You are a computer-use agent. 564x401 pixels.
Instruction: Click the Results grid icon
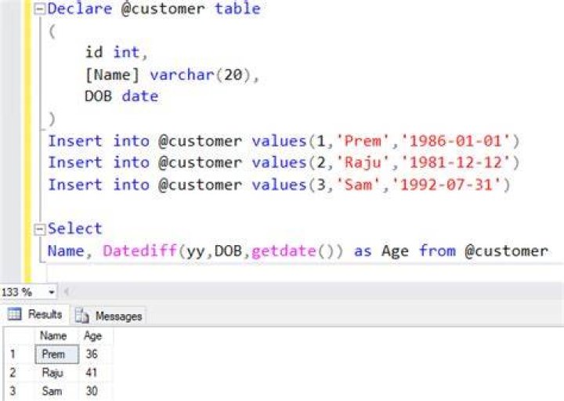click(x=15, y=314)
